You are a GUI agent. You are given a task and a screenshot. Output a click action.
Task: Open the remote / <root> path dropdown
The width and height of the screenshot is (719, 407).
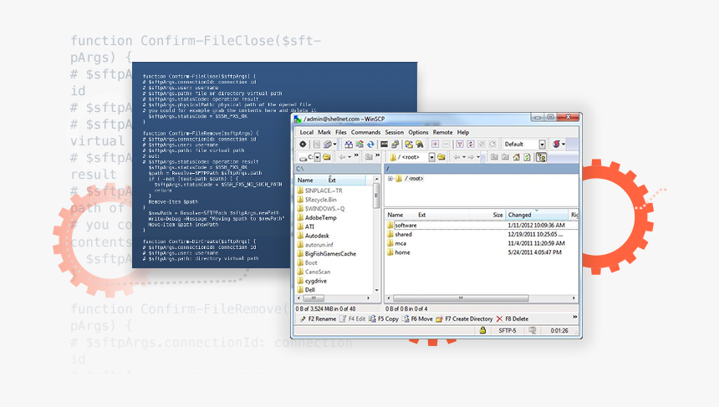[431, 157]
